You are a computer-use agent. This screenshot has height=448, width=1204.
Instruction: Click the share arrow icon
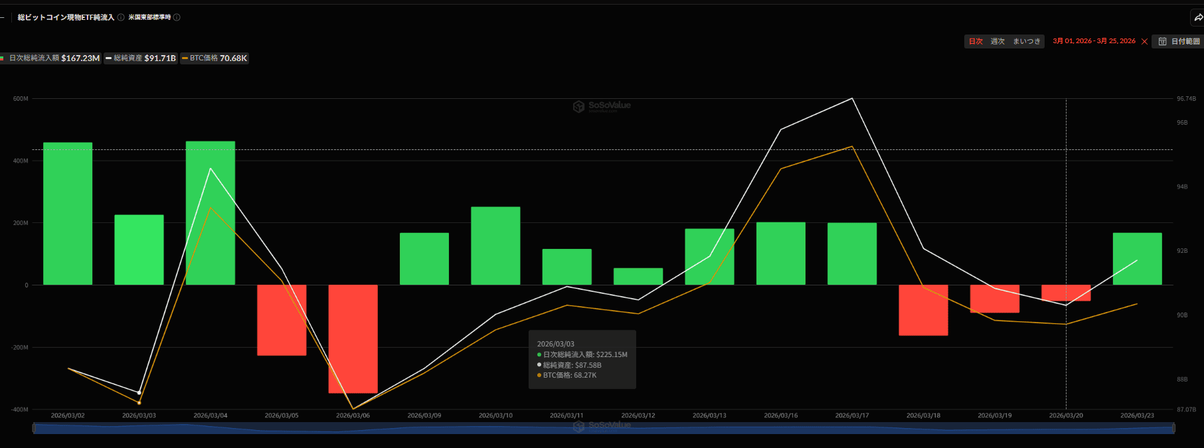click(1198, 18)
